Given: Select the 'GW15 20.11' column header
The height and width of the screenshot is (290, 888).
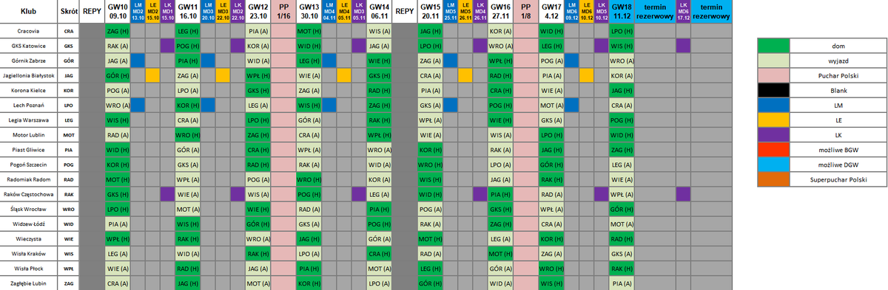Looking at the screenshot, I should point(430,12).
